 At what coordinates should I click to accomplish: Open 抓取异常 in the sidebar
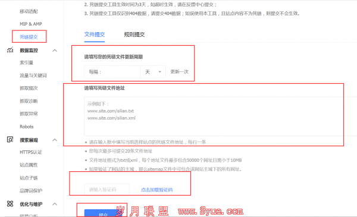point(29,114)
